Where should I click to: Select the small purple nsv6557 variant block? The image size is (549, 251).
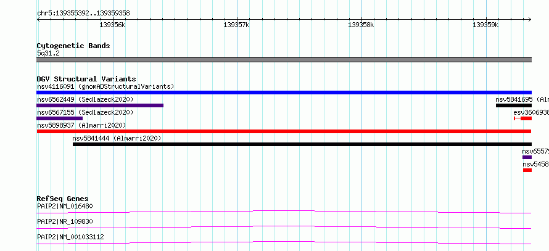[x=527, y=157]
